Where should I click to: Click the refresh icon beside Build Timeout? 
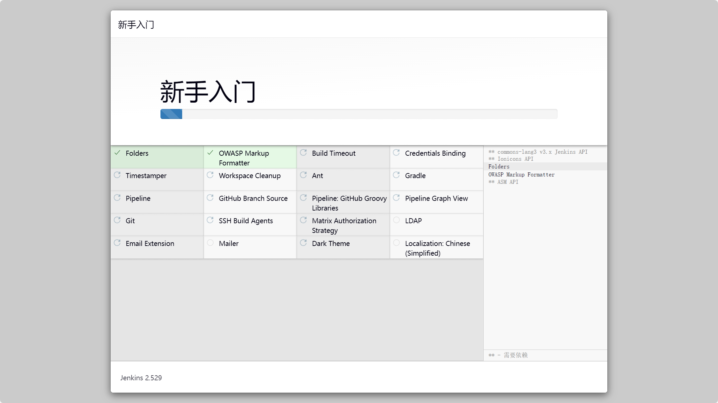pos(303,153)
